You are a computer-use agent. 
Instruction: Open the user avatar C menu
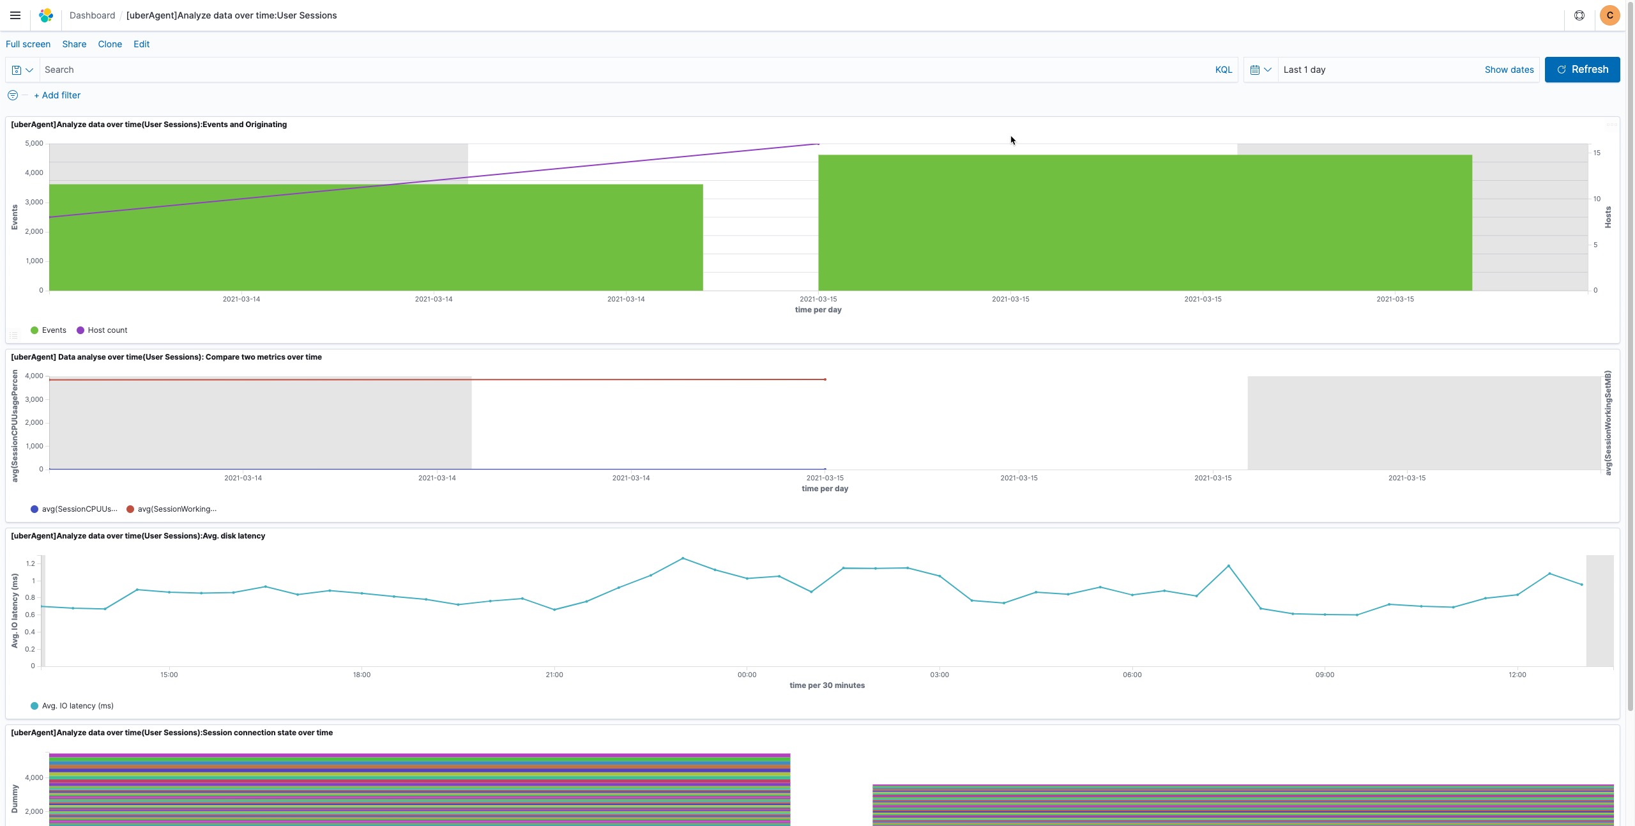coord(1609,15)
